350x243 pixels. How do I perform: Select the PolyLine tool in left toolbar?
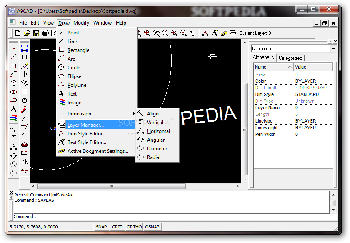pyautogui.click(x=14, y=101)
